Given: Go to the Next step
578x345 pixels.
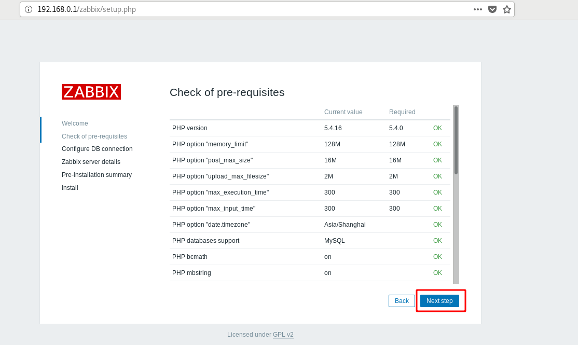Looking at the screenshot, I should point(439,301).
